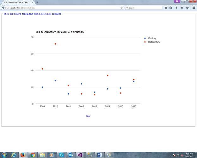
Task: Click the 2012 x-axis label
Action: coord(81,106)
